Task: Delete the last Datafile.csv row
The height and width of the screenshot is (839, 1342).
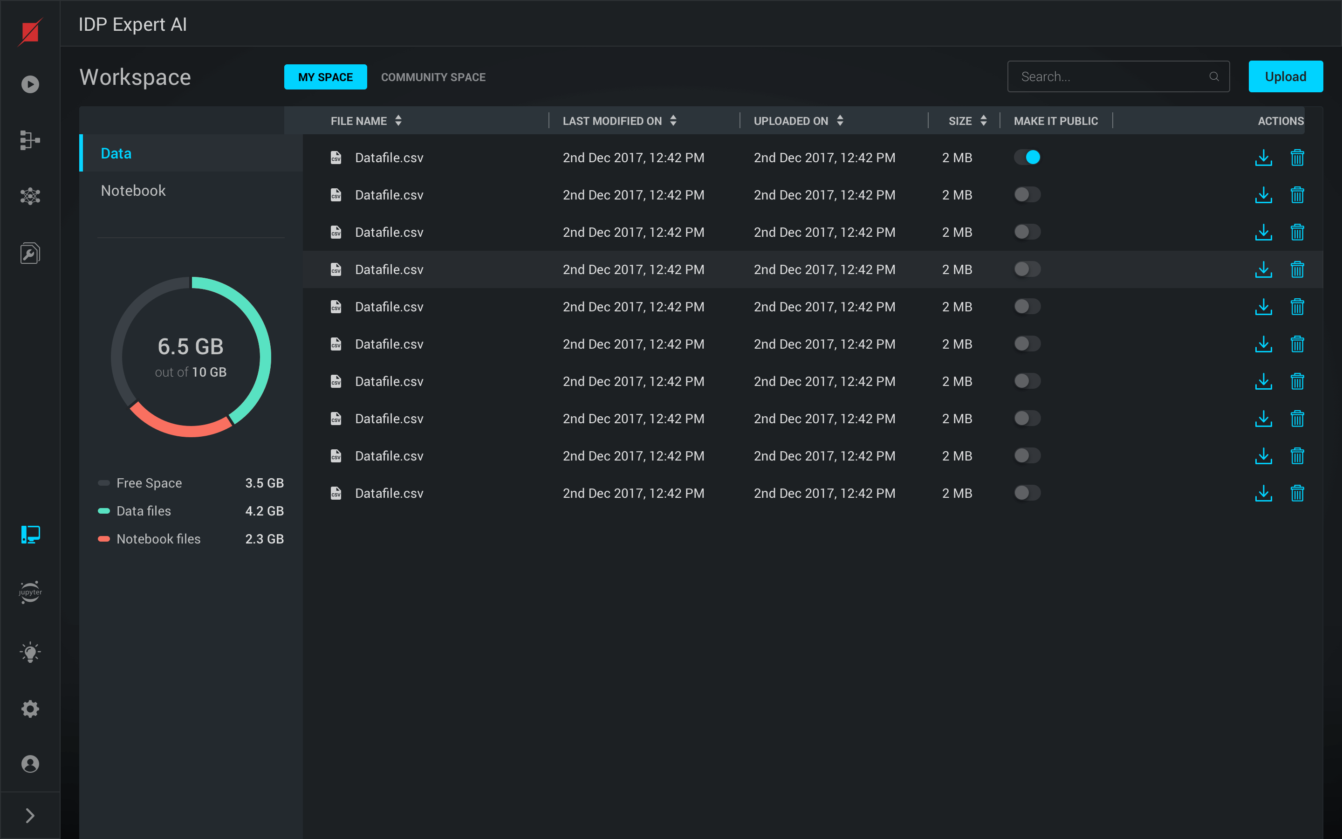Action: pos(1297,493)
